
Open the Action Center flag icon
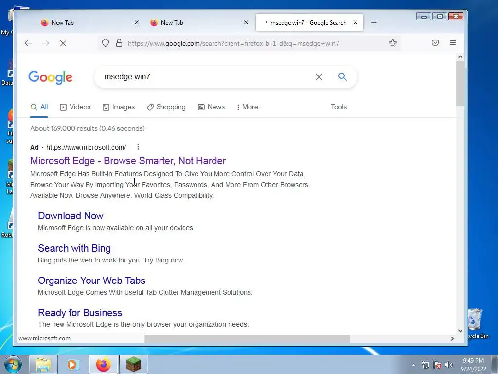(437, 365)
